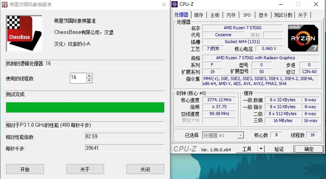Click the 关闭 button in Fritz benchmark
Image resolution: width=326 pixels, height=179 pixels.
(145, 169)
